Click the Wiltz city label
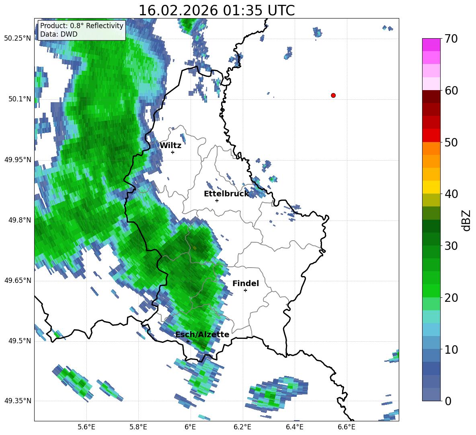The image size is (476, 435). coord(170,146)
